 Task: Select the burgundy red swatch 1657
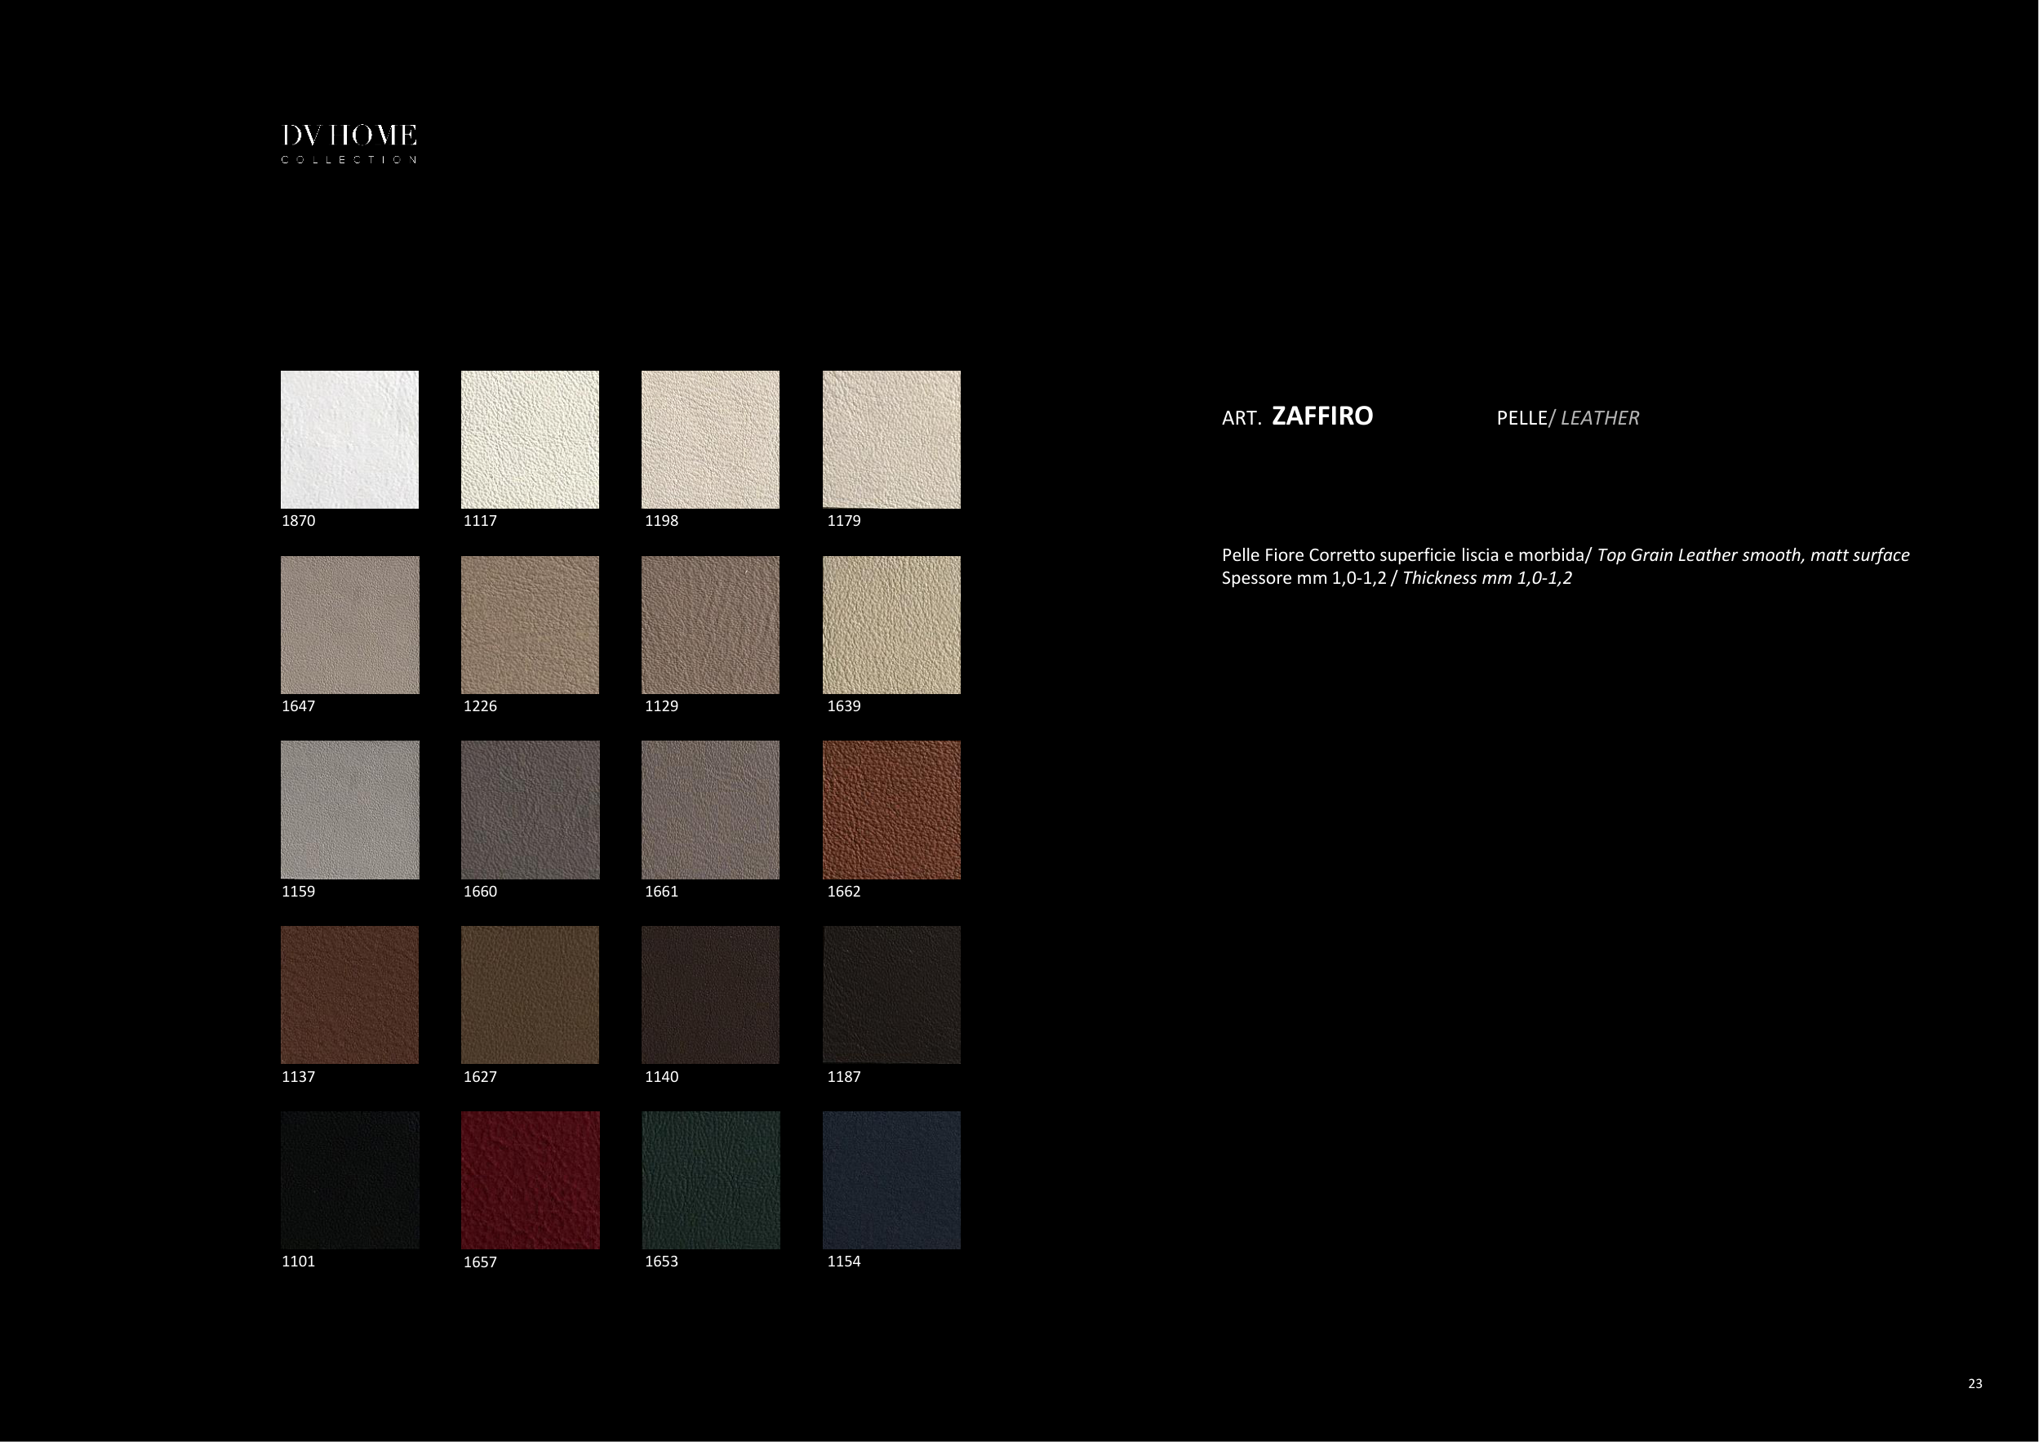(529, 1180)
